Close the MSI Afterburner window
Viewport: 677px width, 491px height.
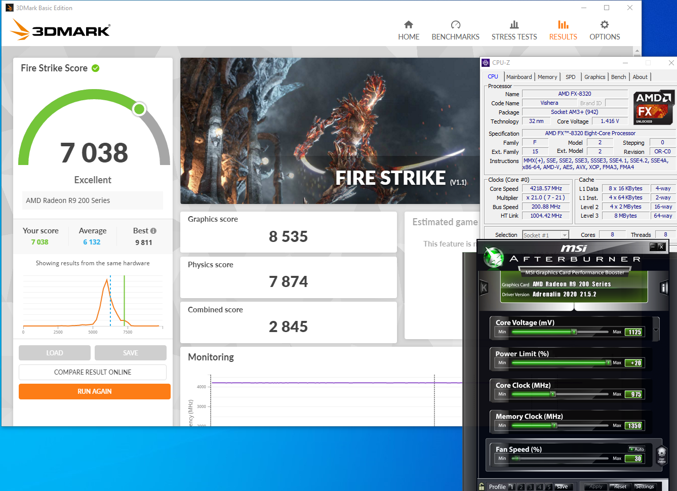coord(661,247)
